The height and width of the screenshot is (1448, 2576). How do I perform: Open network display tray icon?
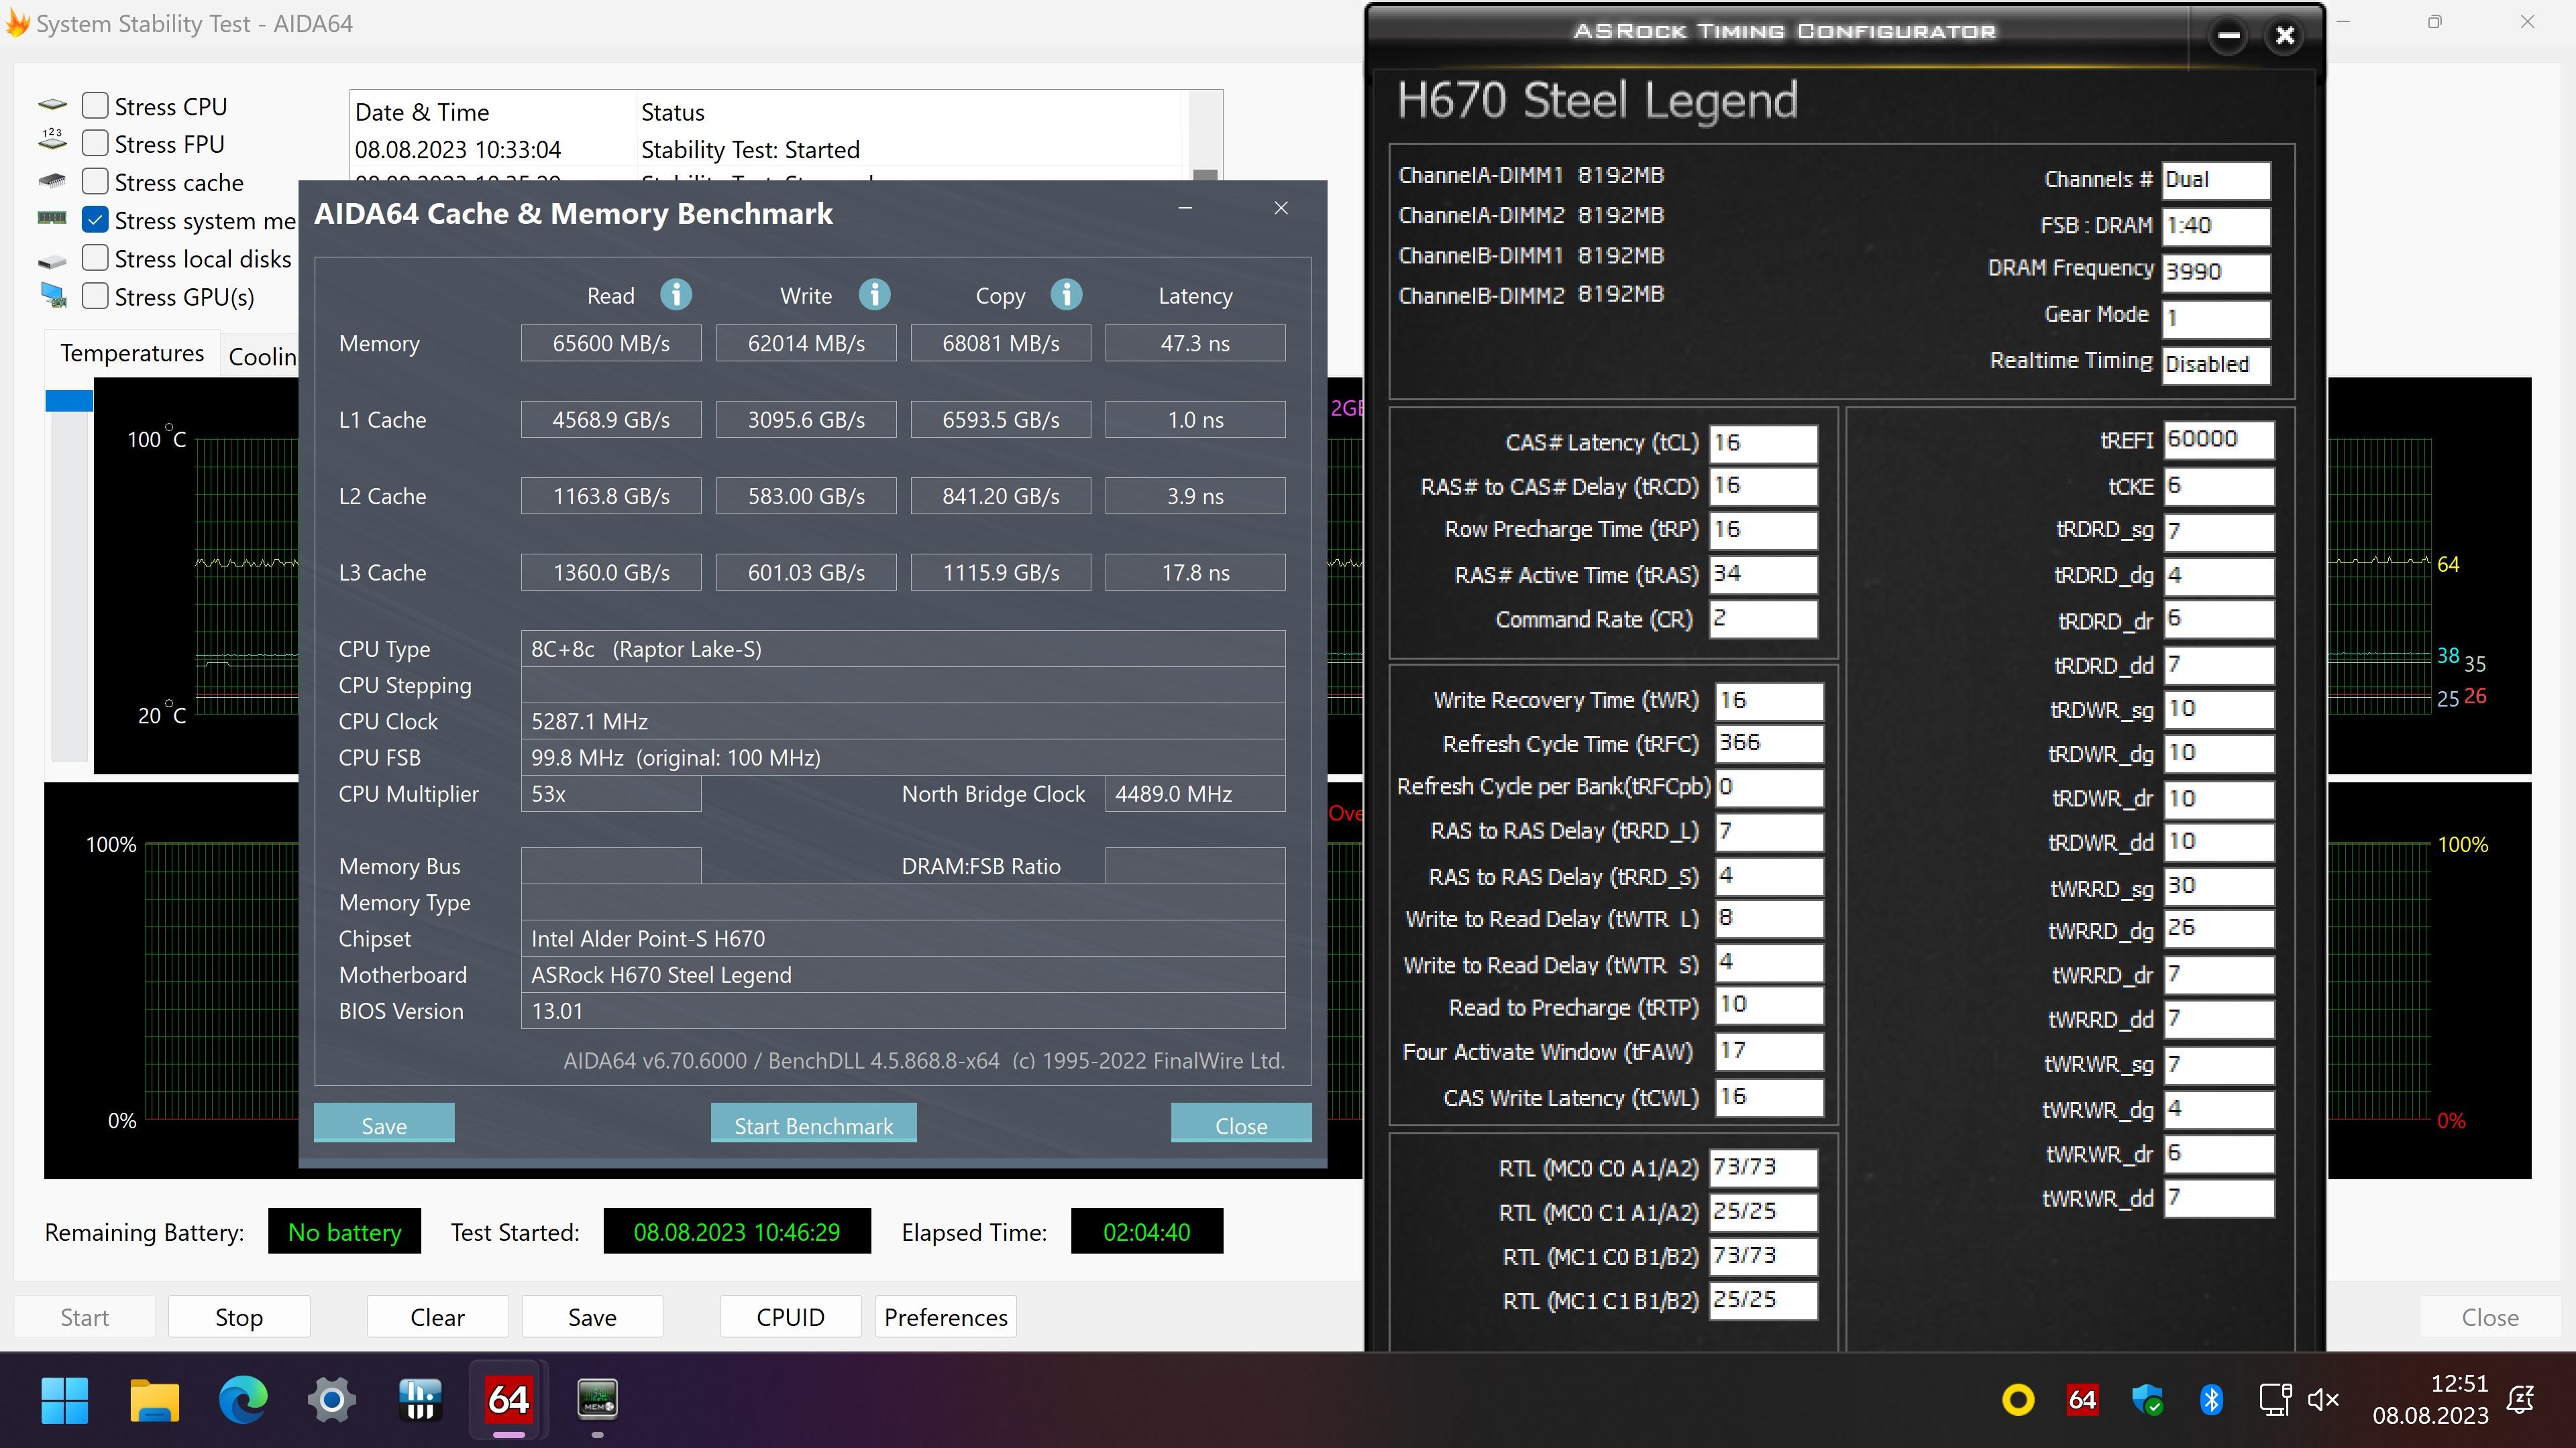2275,1400
